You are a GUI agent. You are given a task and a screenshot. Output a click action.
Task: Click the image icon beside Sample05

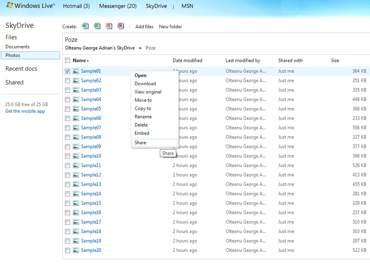coord(76,109)
